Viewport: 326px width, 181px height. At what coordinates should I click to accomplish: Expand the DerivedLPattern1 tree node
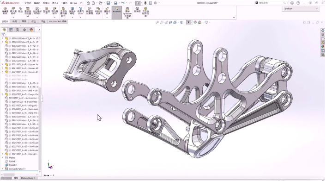click(x=2, y=169)
